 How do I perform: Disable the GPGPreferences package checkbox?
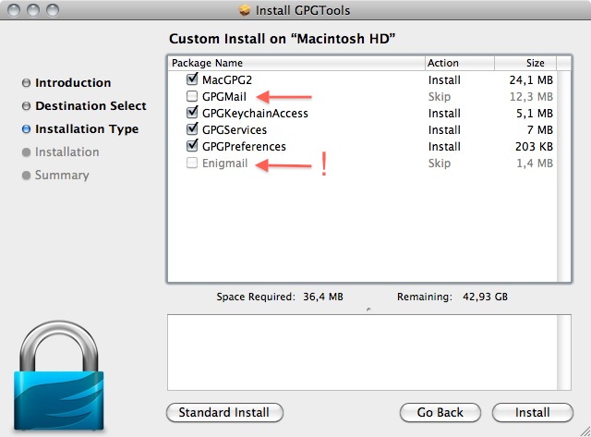coord(192,147)
